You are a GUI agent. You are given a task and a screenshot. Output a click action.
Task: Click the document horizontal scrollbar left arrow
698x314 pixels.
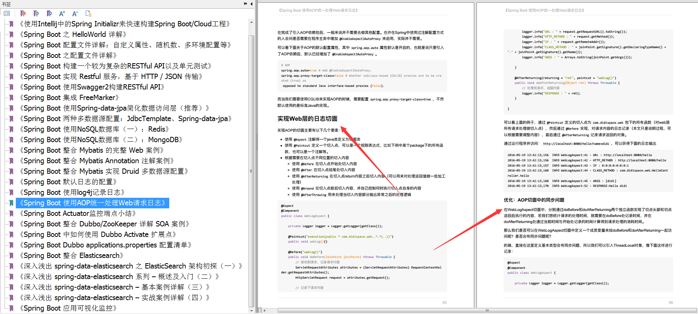[264, 311]
